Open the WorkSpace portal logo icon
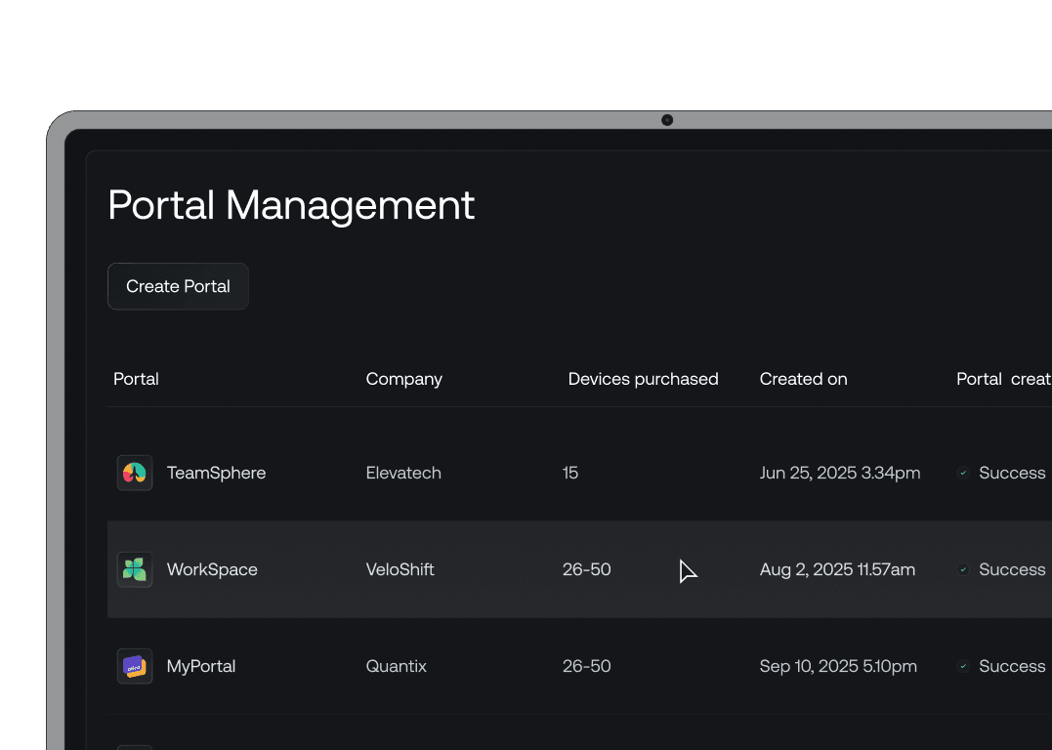1052x750 pixels. click(x=135, y=569)
